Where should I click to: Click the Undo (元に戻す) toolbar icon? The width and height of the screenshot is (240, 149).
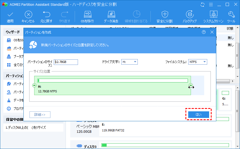click(x=46, y=14)
